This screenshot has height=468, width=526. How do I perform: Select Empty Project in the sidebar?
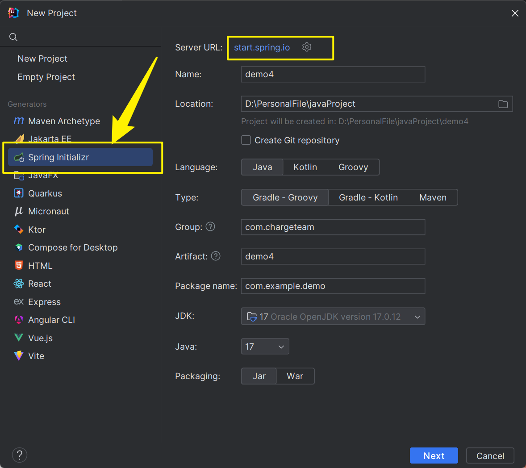tap(46, 77)
